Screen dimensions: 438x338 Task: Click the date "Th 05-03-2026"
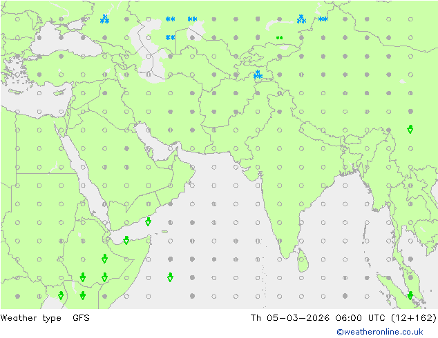coord(290,317)
